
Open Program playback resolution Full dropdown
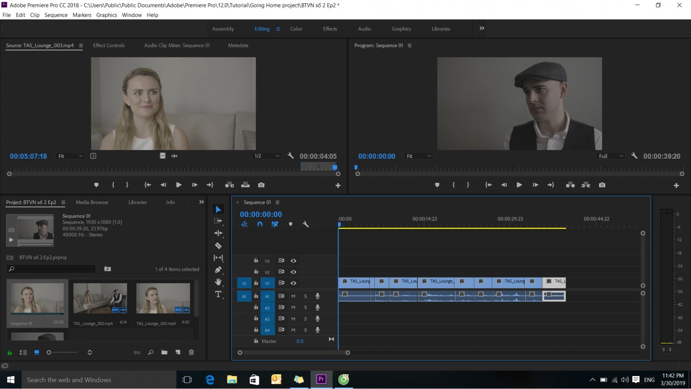click(x=611, y=156)
